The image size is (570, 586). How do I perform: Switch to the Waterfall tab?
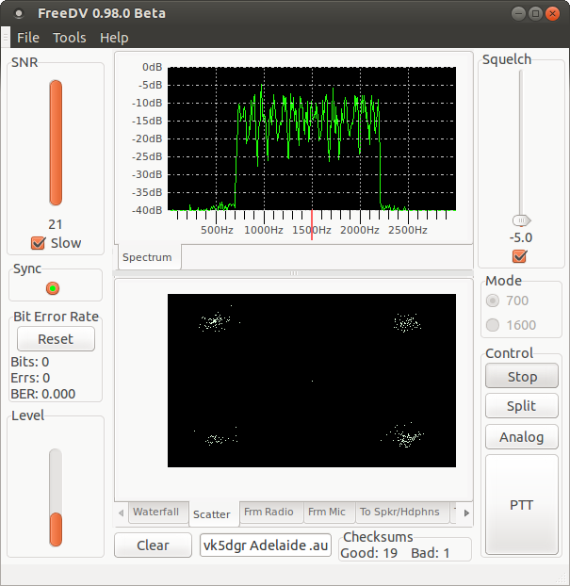pos(155,513)
